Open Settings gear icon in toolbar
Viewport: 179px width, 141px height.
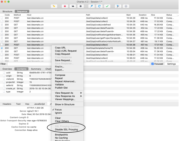pos(126,6)
